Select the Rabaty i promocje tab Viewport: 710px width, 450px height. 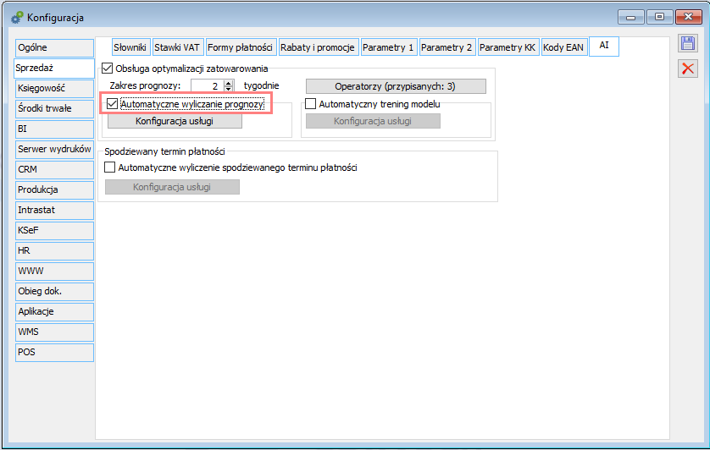point(318,47)
